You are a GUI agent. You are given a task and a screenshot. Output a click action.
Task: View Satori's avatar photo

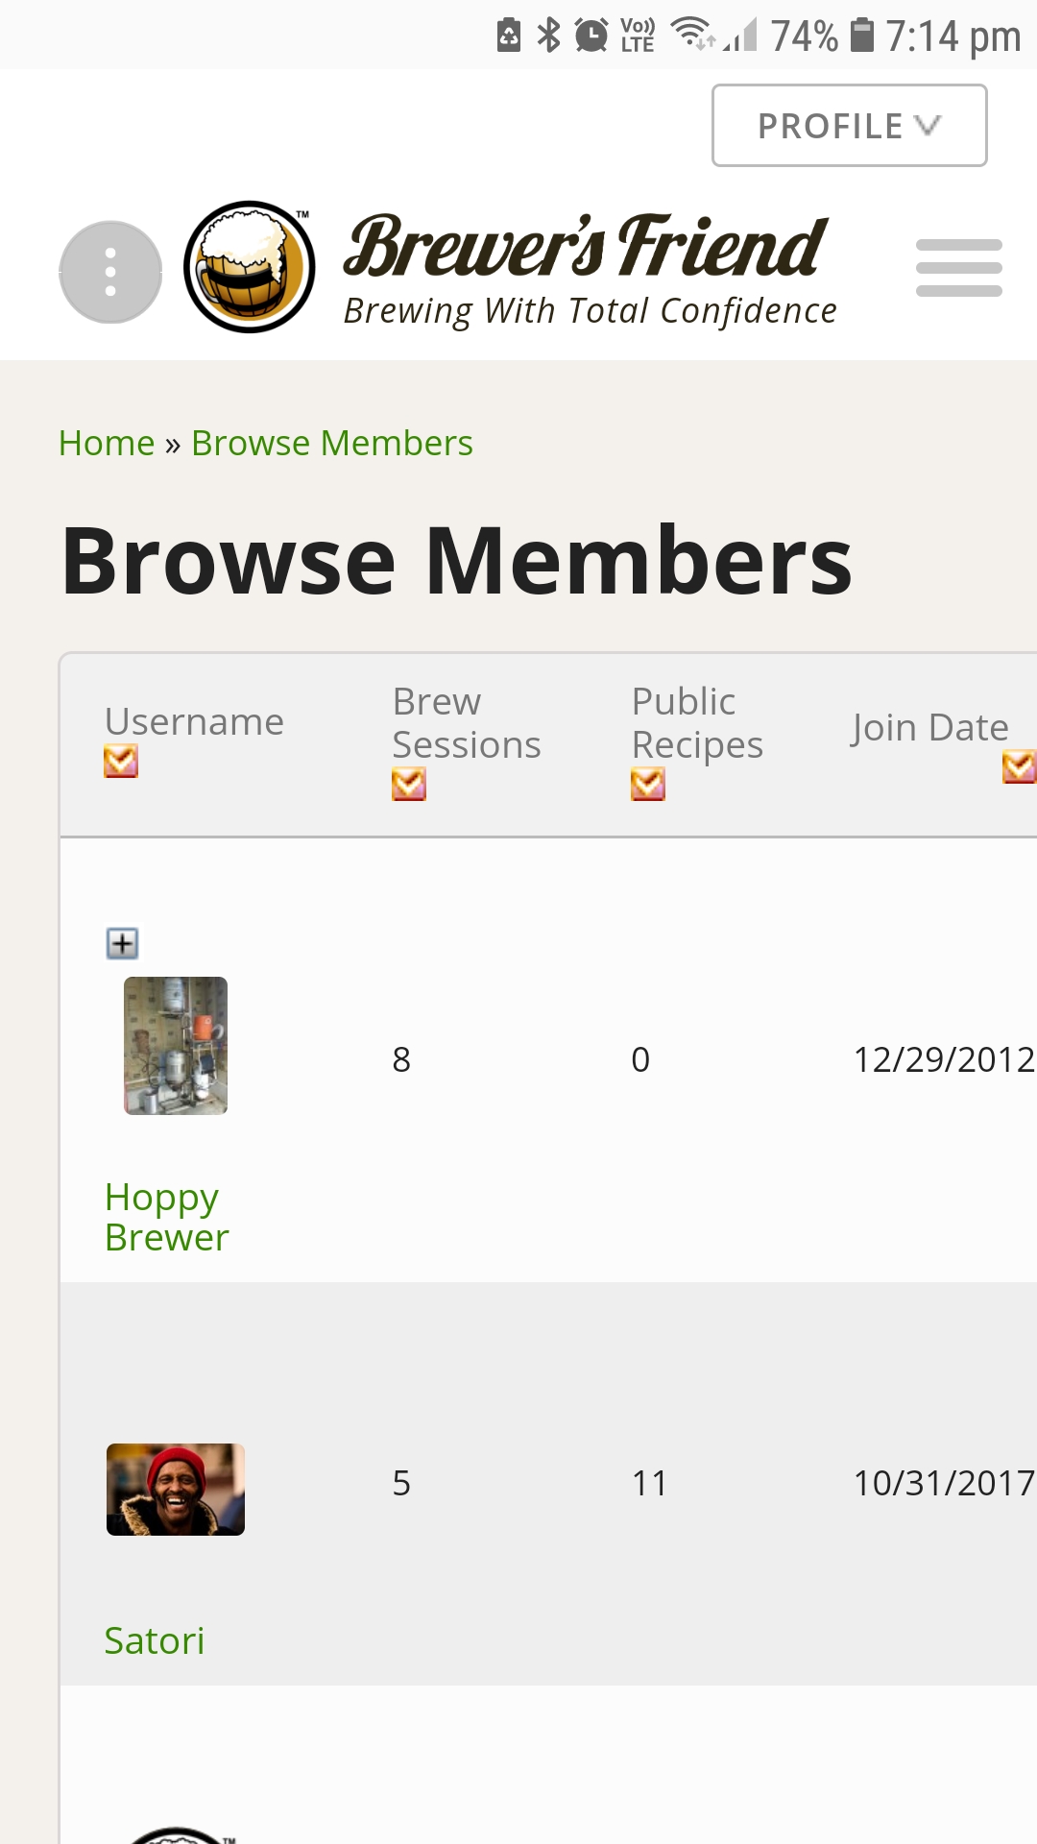click(x=176, y=1489)
